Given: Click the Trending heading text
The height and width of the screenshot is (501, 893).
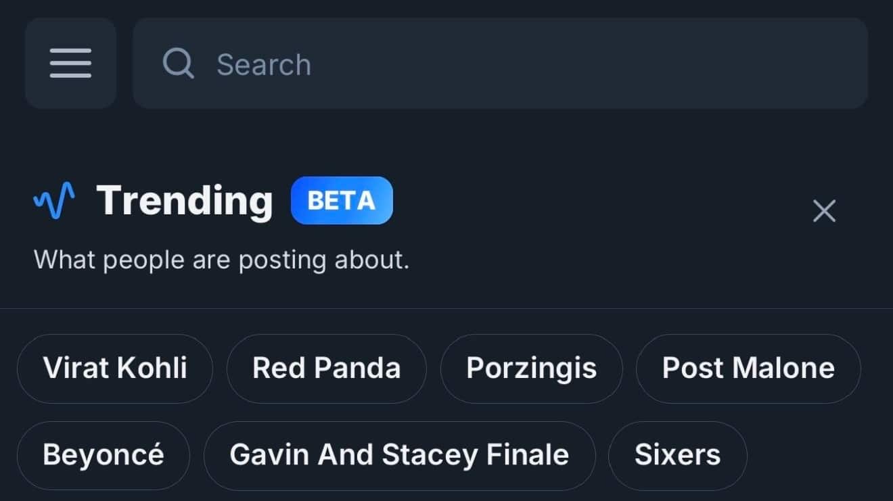Looking at the screenshot, I should pyautogui.click(x=184, y=200).
